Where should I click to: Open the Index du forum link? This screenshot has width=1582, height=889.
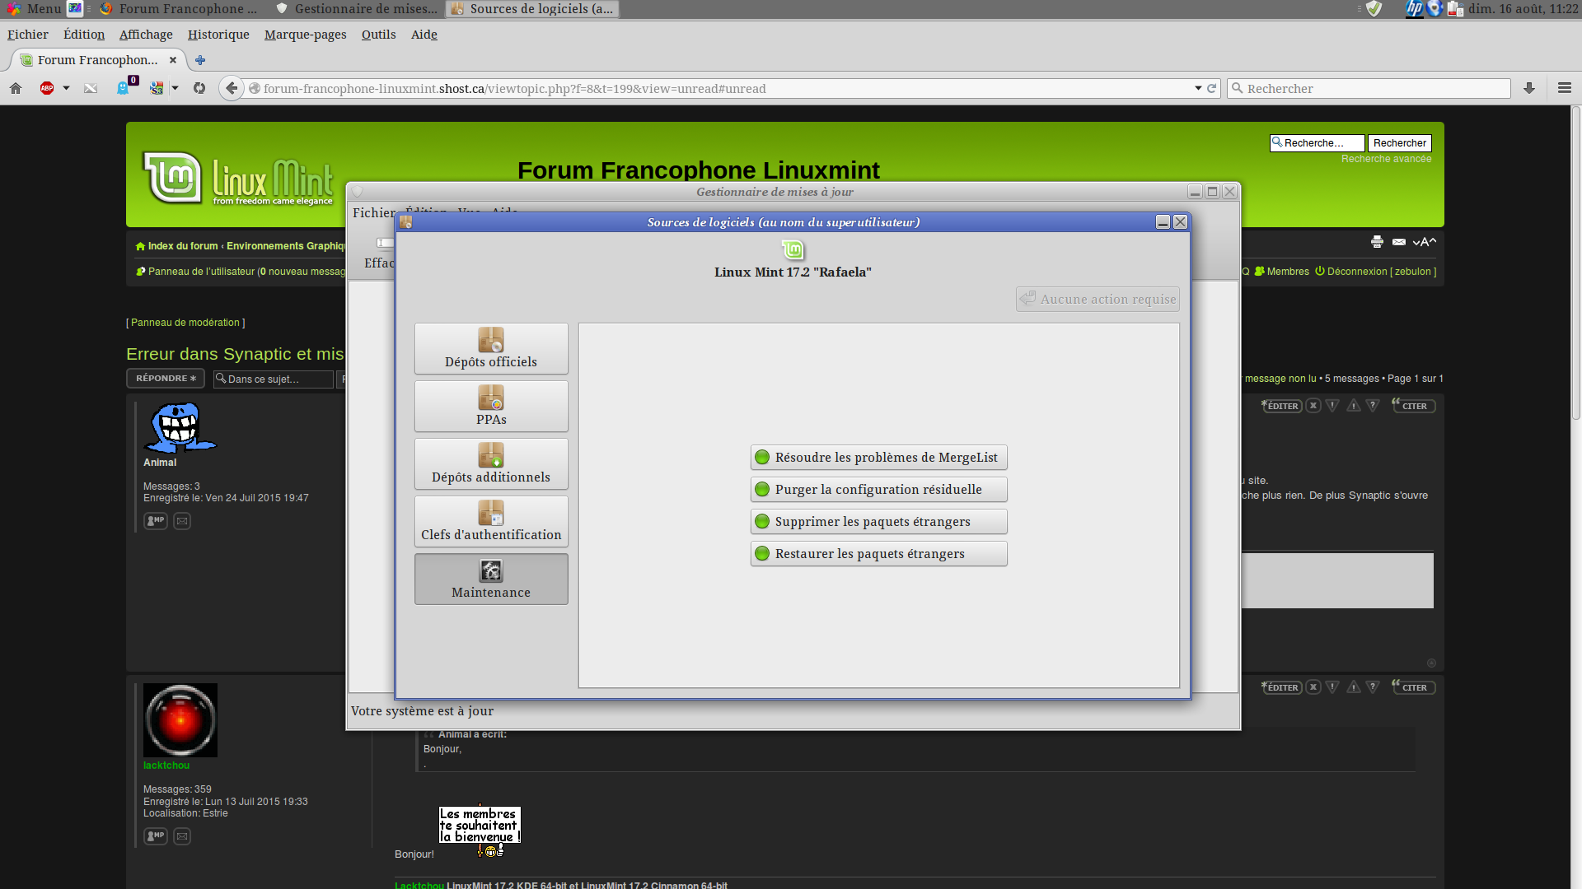pyautogui.click(x=177, y=246)
